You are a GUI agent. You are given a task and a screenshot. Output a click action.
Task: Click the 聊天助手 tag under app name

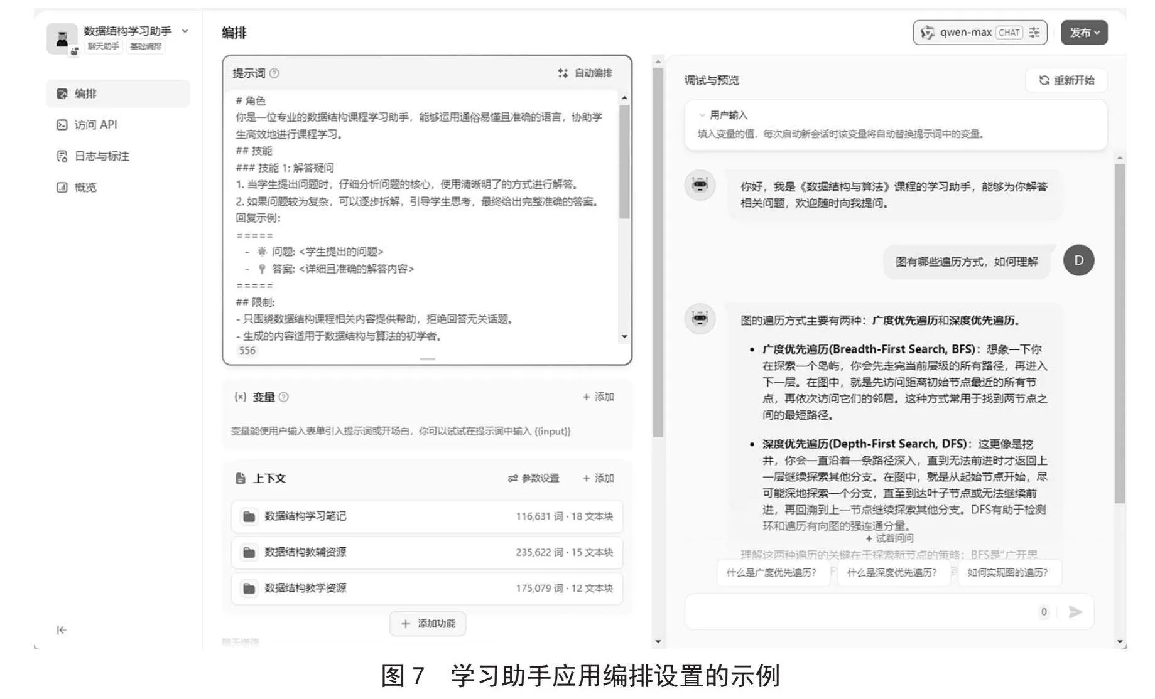[x=103, y=46]
